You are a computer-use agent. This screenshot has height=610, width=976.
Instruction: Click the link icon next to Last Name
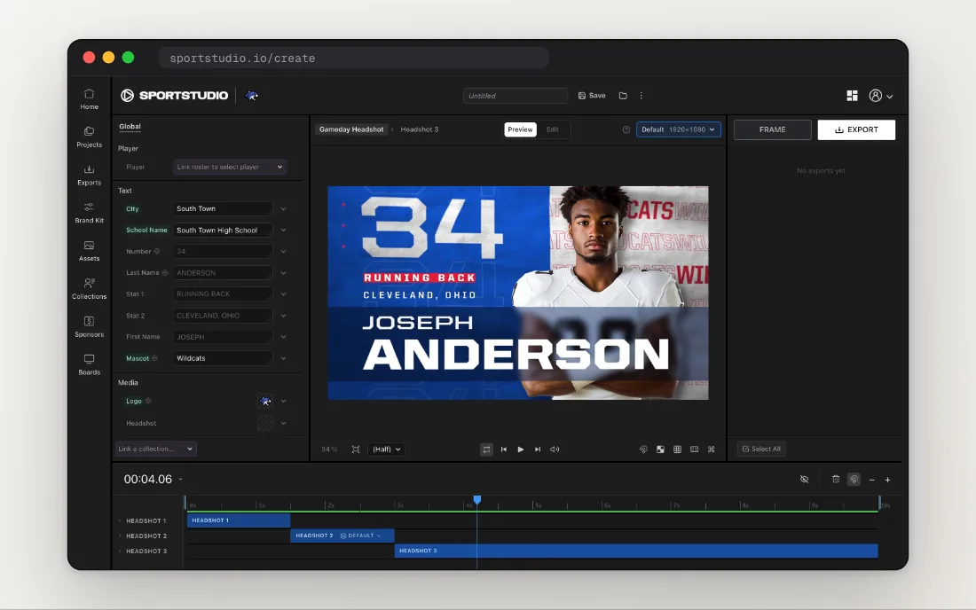click(165, 273)
